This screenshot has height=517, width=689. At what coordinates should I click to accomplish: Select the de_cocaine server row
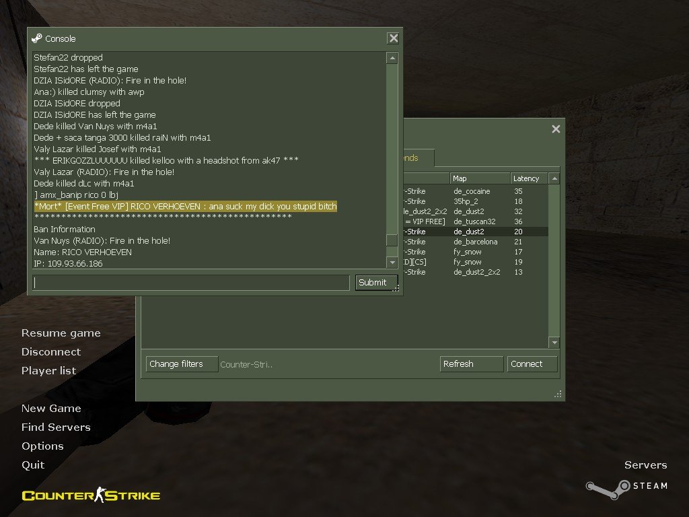476,191
